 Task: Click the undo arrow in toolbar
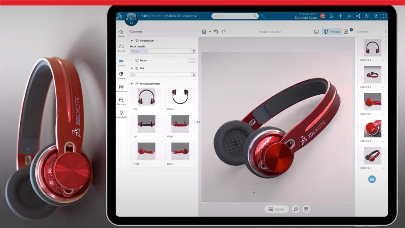pos(216,32)
